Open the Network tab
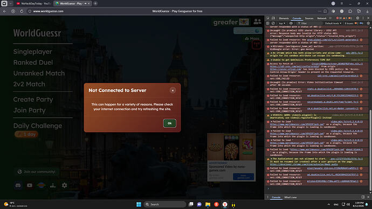 click(322, 18)
